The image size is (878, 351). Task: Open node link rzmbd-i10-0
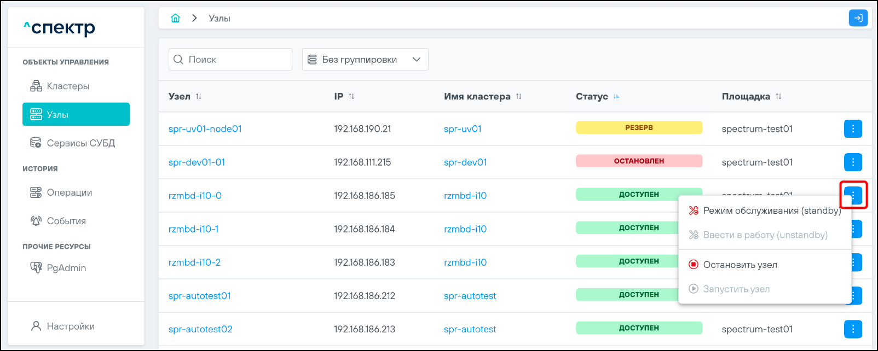click(x=195, y=196)
